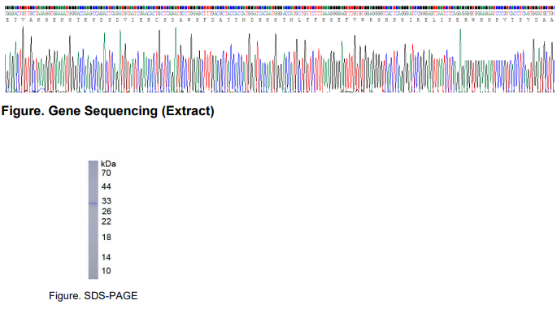Viewport: 557px width, 309px height.
Task: Click the colored base-call bar above the sequence
Action: [279, 7]
